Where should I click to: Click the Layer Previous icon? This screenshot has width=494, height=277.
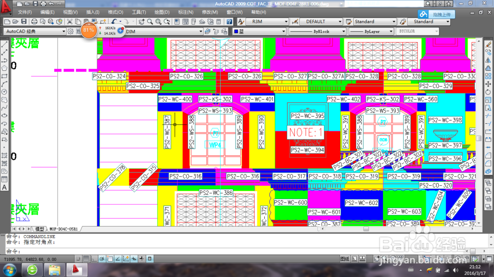tap(216, 32)
